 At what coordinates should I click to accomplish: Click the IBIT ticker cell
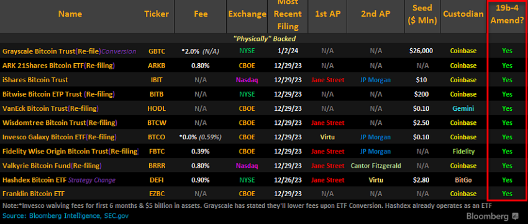pos(157,80)
